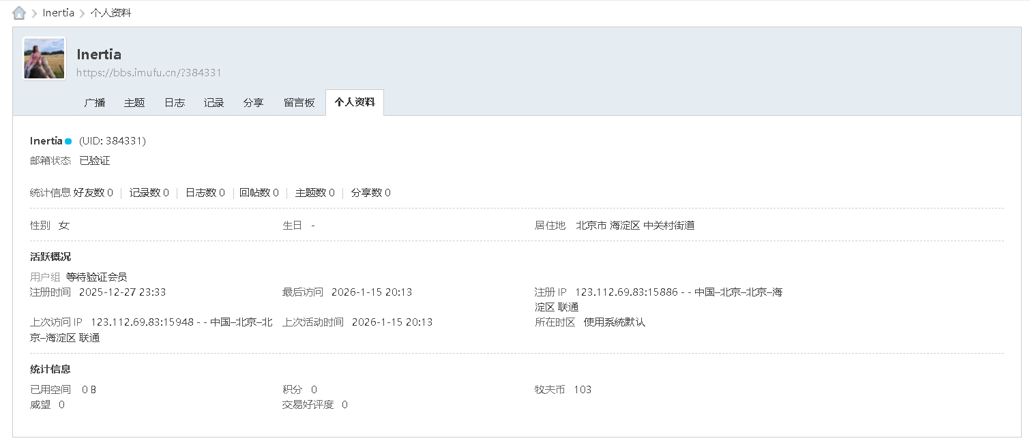
Task: Switch to the 主题 tab
Action: [134, 102]
